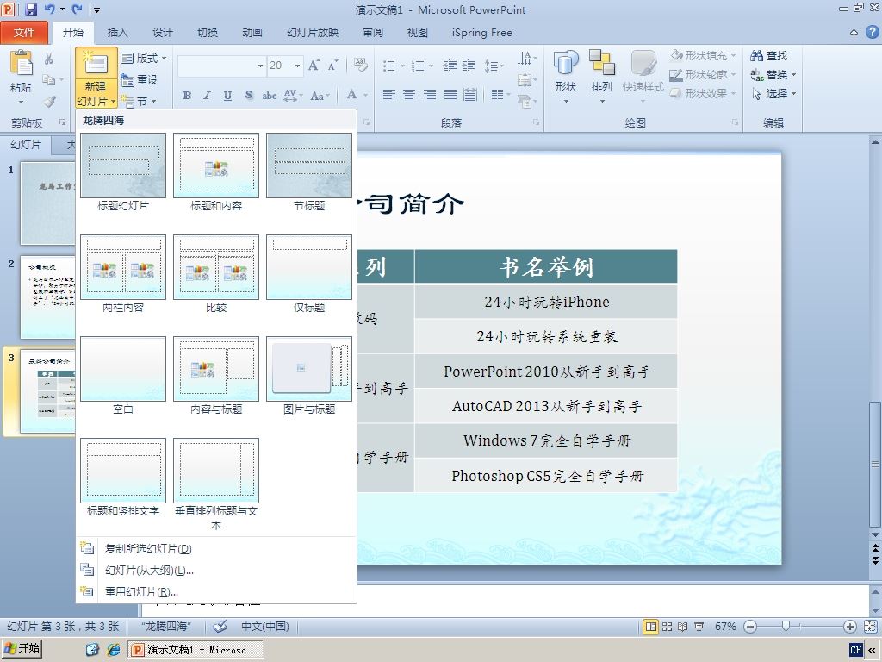The width and height of the screenshot is (882, 662).
Task: Open the font size dropdown showing 20
Action: click(x=297, y=66)
